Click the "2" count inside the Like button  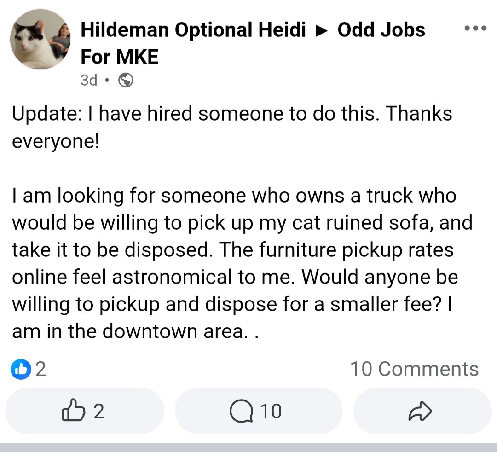click(x=98, y=411)
